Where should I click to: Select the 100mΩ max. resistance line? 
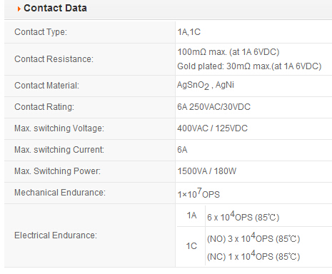pos(228,52)
